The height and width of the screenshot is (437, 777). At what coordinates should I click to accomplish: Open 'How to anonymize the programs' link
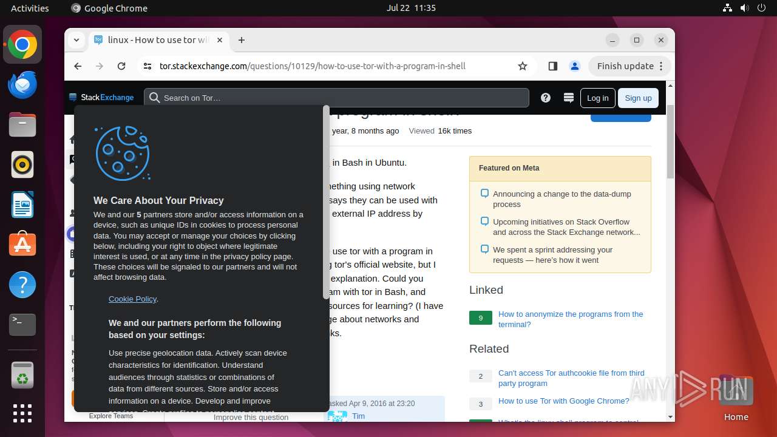click(x=571, y=319)
